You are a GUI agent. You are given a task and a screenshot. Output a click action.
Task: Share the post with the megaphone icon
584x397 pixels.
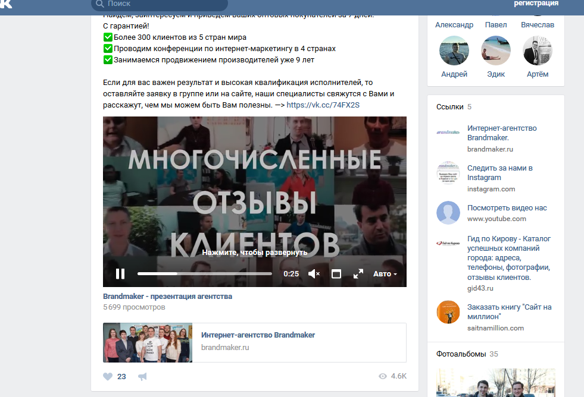pyautogui.click(x=142, y=377)
